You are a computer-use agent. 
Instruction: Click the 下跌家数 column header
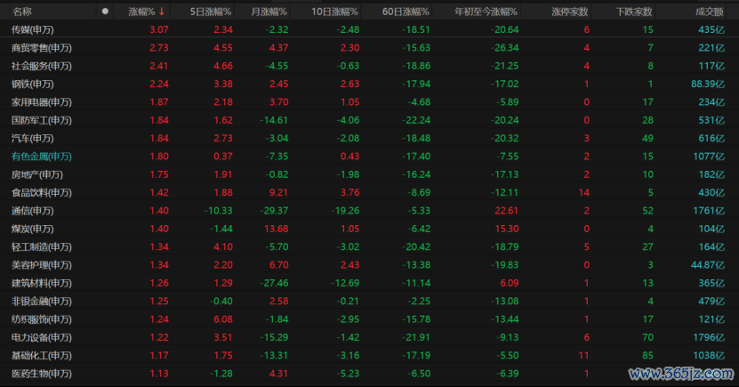coord(634,12)
